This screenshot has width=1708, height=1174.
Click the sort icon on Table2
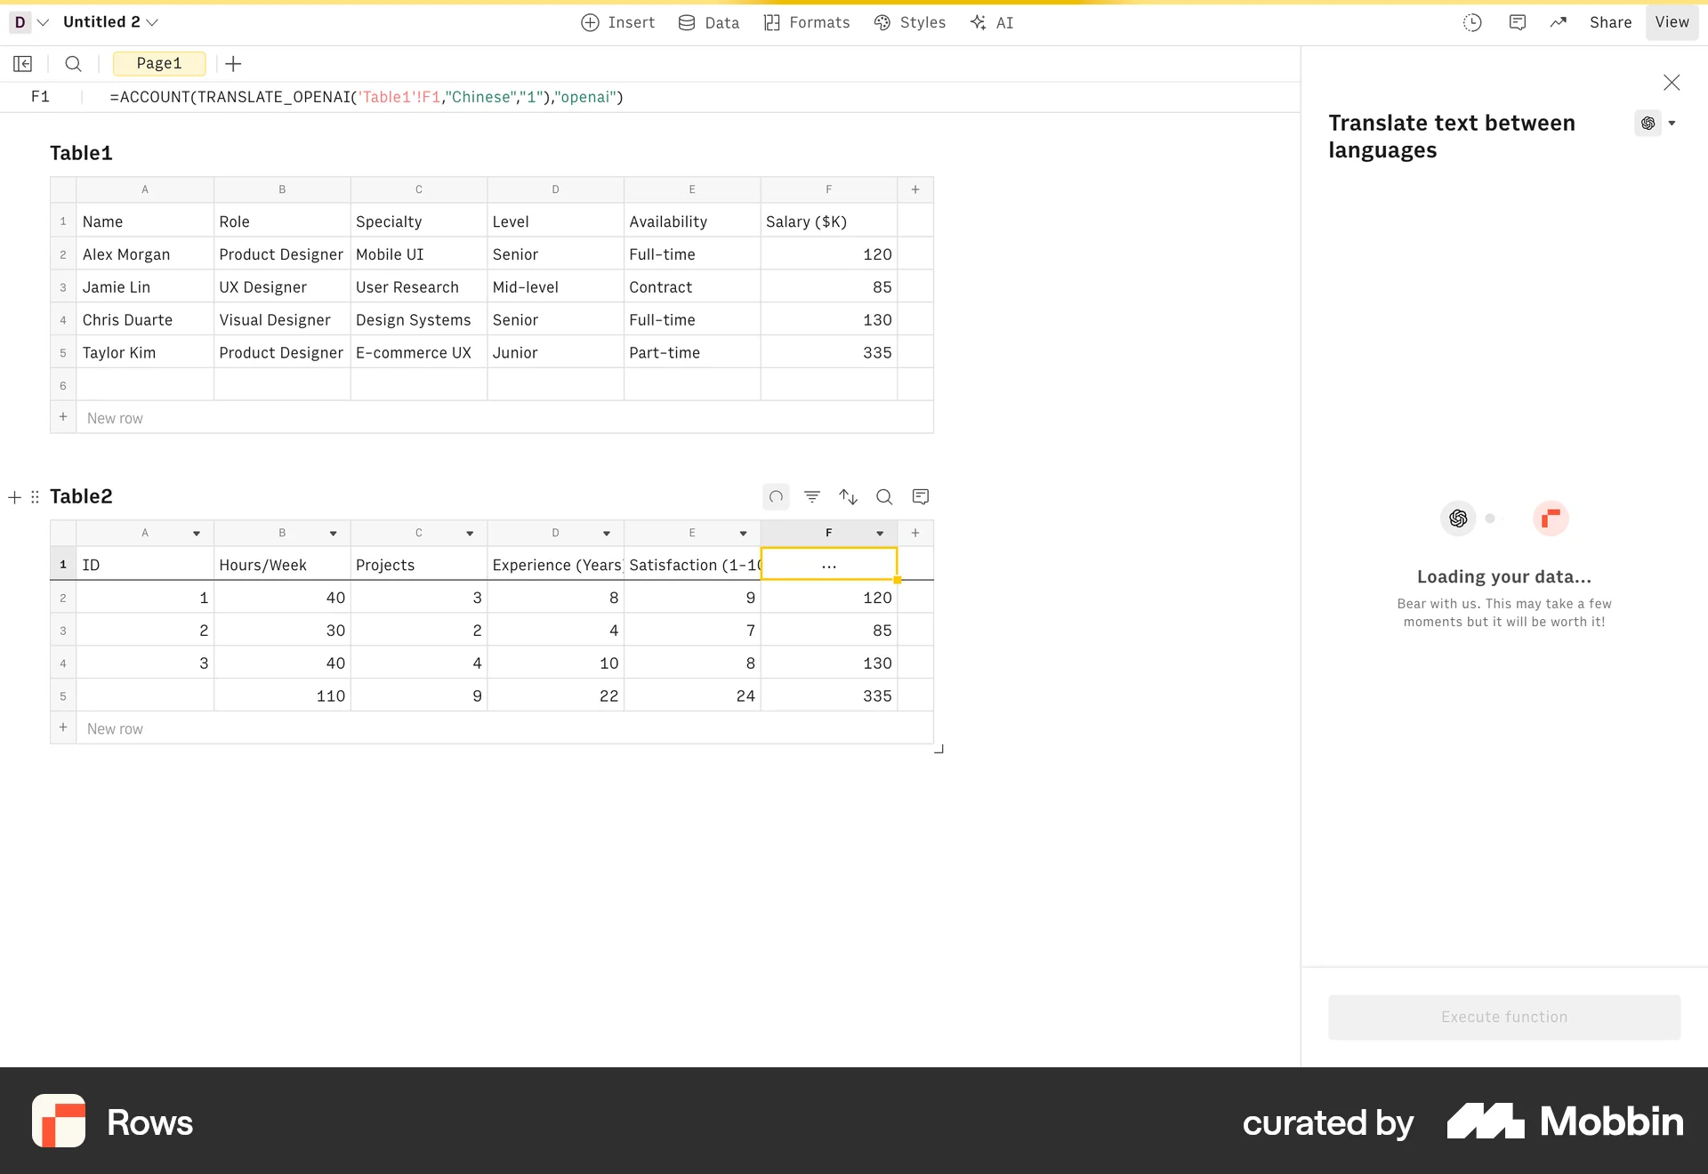point(847,497)
